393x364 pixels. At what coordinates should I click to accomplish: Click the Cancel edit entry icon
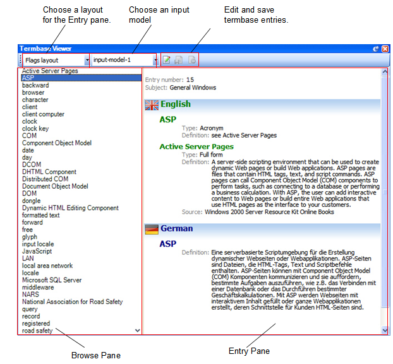click(191, 60)
